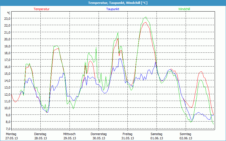Select the 7,0 y-axis tick label

click(7, 129)
